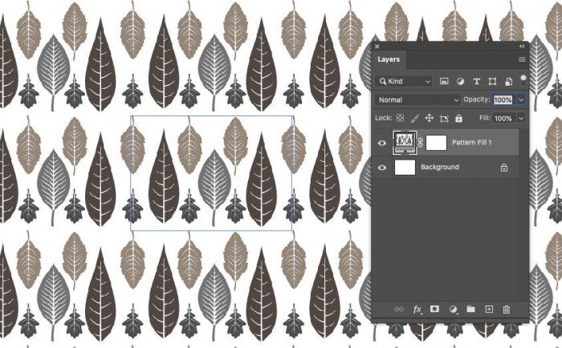This screenshot has height=348, width=562.
Task: Lock image pixels with brush icon
Action: click(415, 118)
